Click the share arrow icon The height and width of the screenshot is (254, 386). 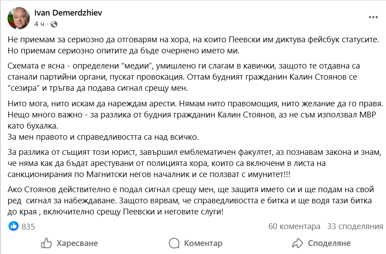pyautogui.click(x=298, y=243)
